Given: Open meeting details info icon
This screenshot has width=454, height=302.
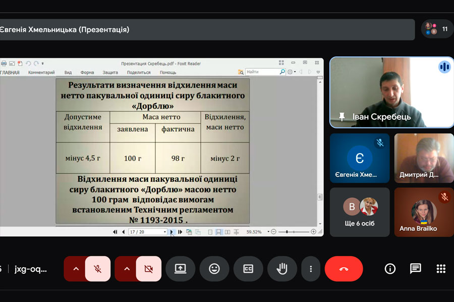Looking at the screenshot, I should (390, 269).
